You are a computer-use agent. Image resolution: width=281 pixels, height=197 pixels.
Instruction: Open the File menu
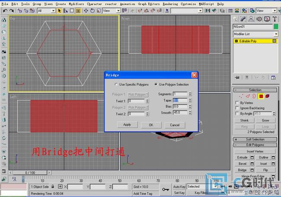click(x=5, y=4)
